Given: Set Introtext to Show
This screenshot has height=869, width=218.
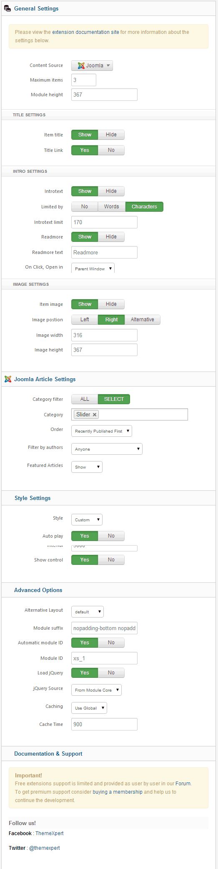Looking at the screenshot, I should pos(85,191).
